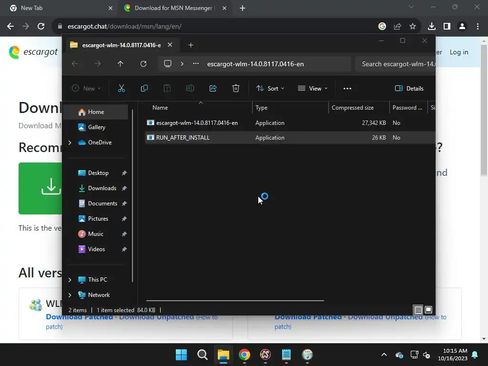Select the RUN_AFTER_INSTALL file
The width and height of the screenshot is (488, 366).
point(290,138)
